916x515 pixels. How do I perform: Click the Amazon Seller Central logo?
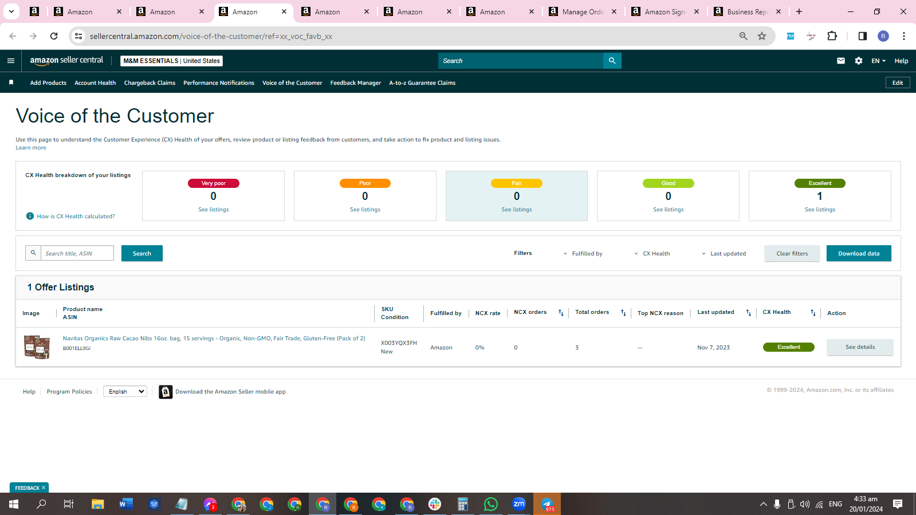(x=66, y=60)
